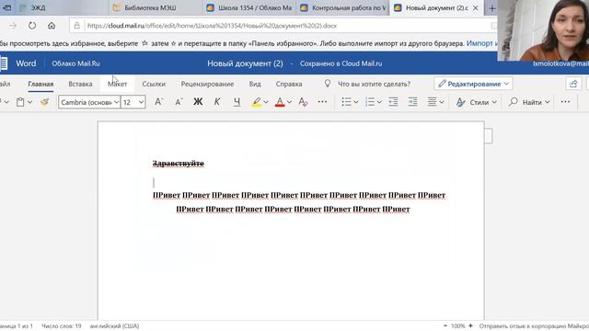Open Облако Mail.Ru link

75,63
